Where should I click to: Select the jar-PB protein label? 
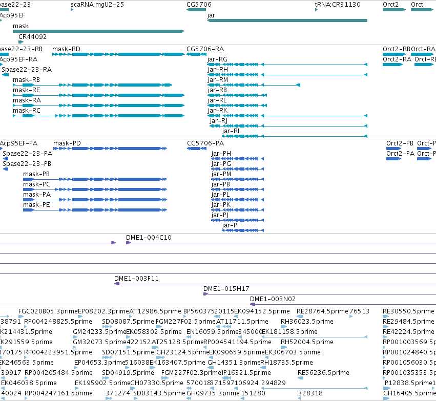(x=220, y=184)
